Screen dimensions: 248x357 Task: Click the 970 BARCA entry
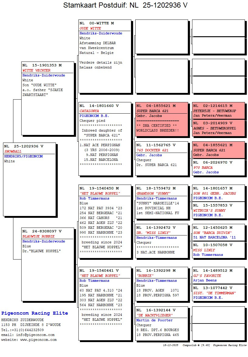coord(218,167)
